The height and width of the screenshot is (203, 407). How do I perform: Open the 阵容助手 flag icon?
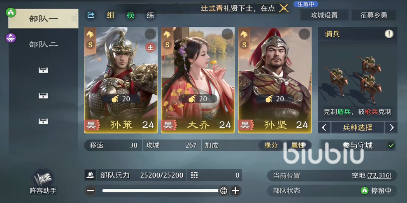pyautogui.click(x=43, y=179)
